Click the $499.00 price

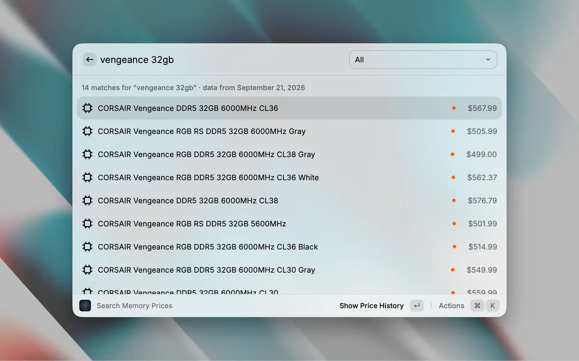pyautogui.click(x=482, y=155)
